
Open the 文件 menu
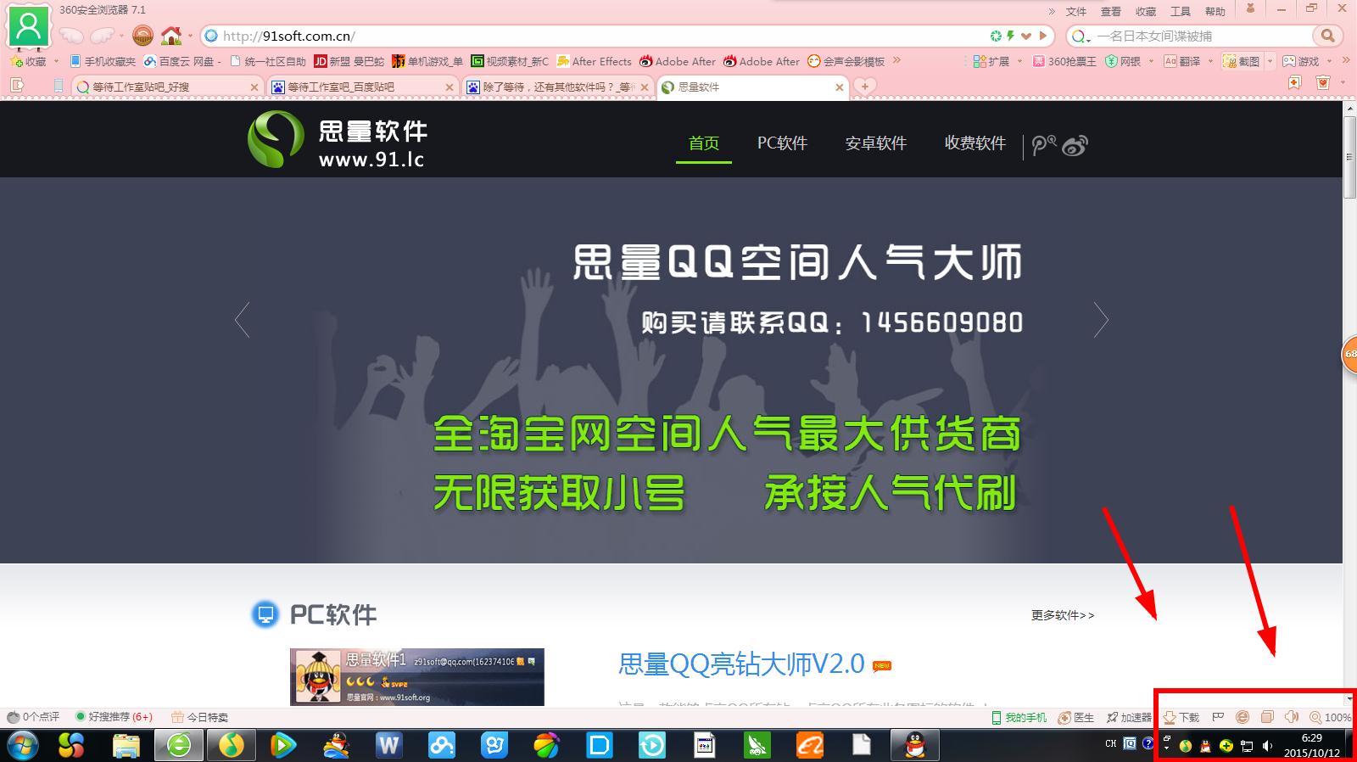point(1076,11)
